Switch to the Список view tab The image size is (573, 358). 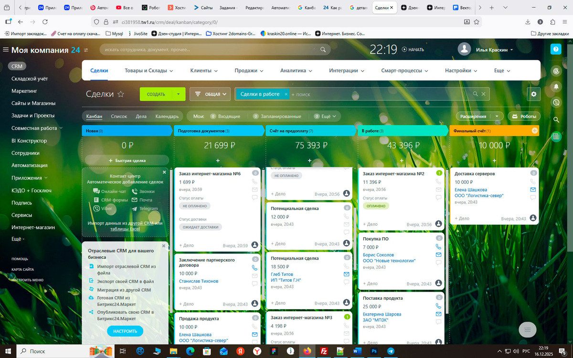point(119,116)
